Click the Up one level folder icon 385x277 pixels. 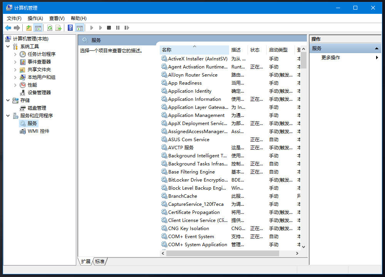(x=29, y=28)
